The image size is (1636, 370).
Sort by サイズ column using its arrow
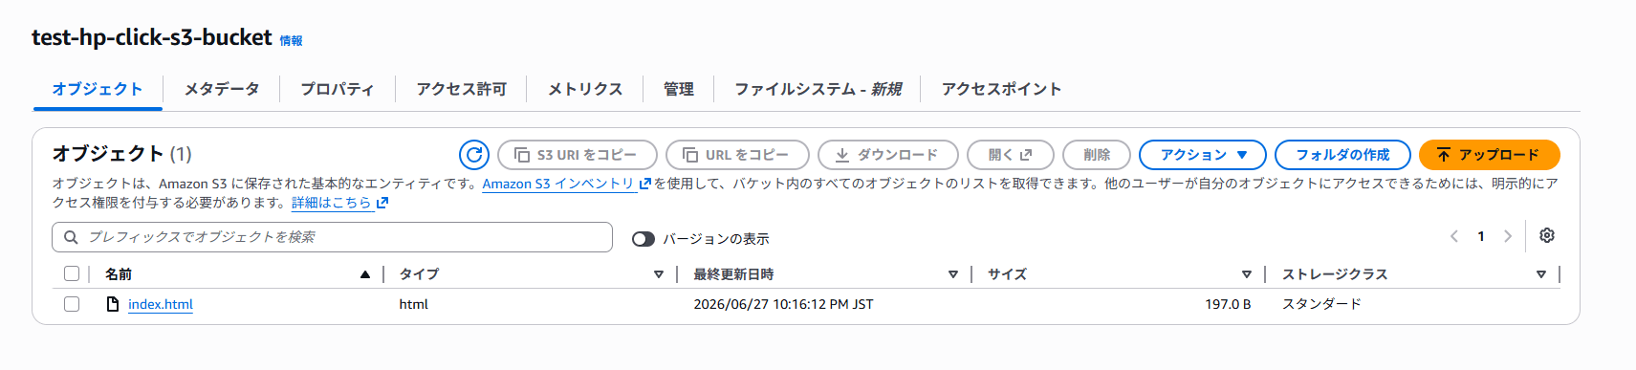tap(1247, 274)
